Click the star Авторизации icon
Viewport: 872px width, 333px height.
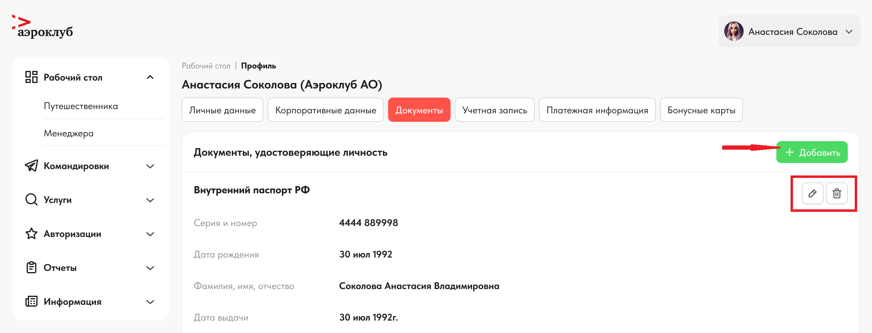click(31, 233)
